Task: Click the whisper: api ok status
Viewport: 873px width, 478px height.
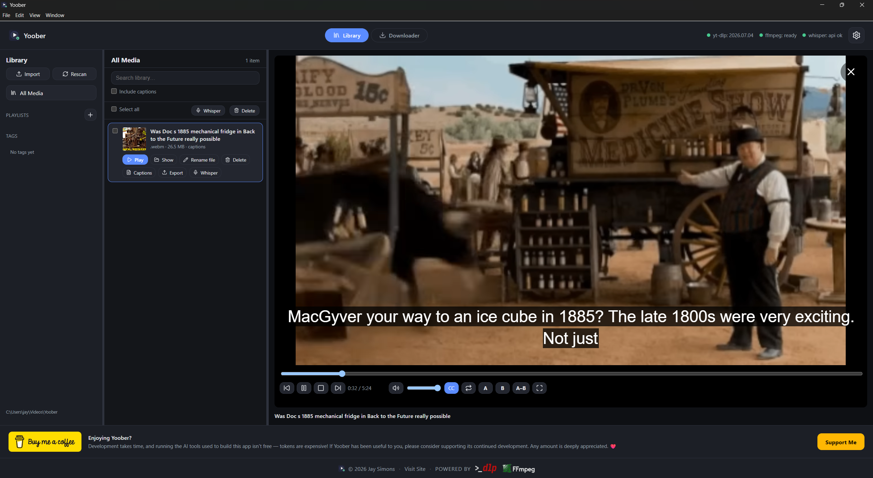Action: pos(822,35)
